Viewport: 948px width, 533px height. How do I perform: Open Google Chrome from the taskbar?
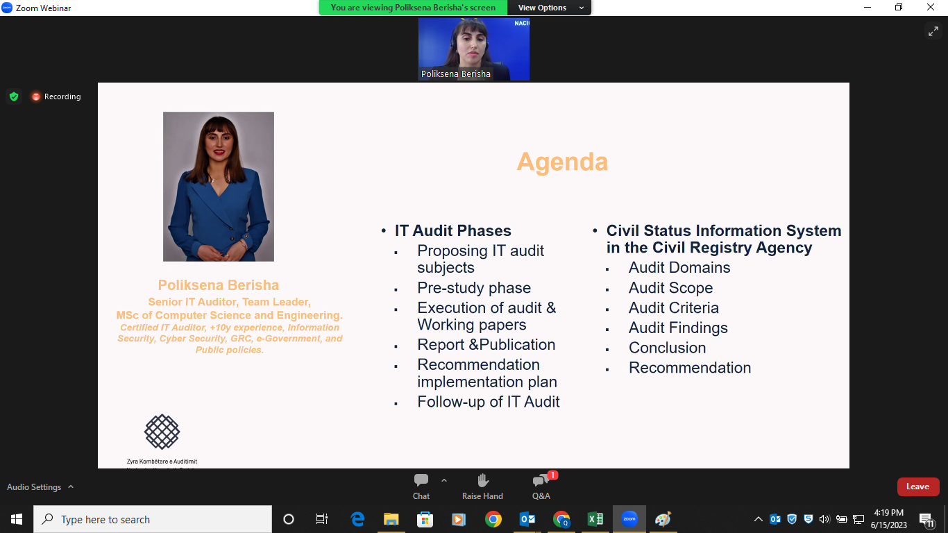(493, 519)
